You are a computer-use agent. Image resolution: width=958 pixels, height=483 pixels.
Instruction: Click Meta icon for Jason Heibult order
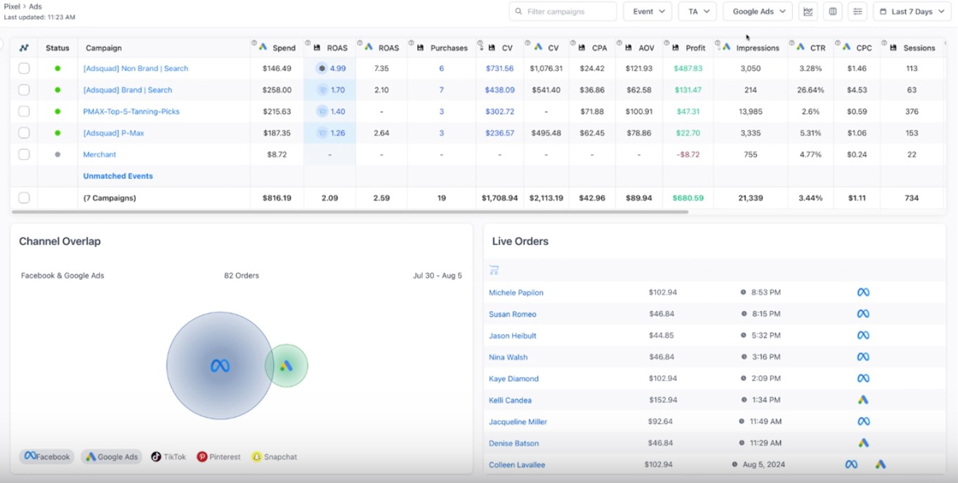863,336
